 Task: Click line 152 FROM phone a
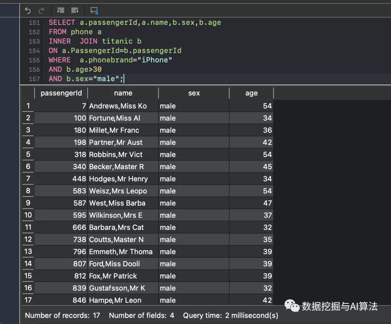coord(75,32)
